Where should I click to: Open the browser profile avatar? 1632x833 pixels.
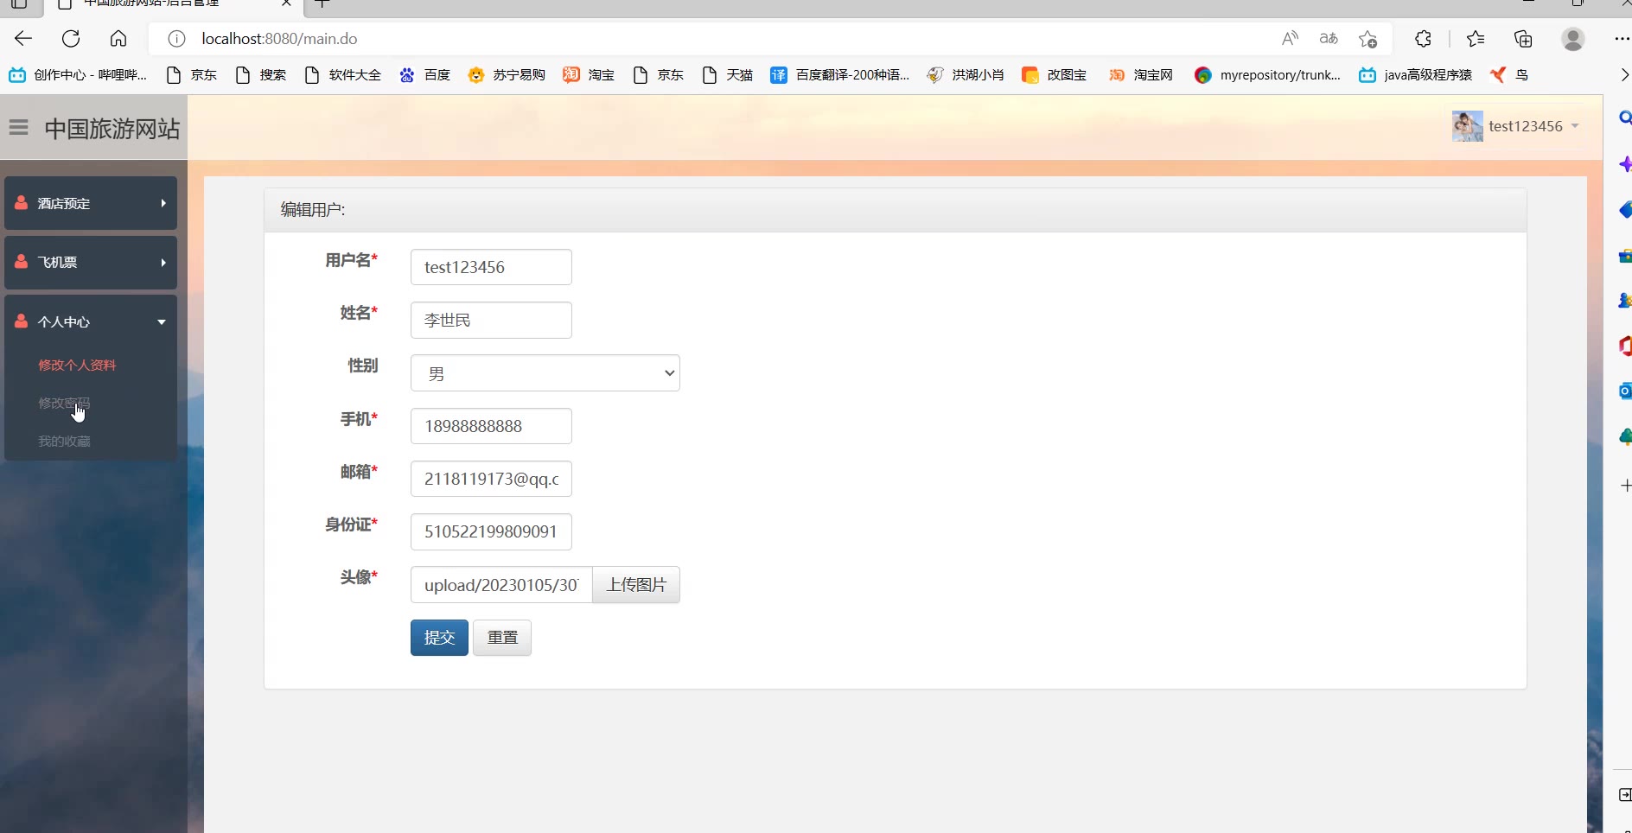tap(1573, 39)
